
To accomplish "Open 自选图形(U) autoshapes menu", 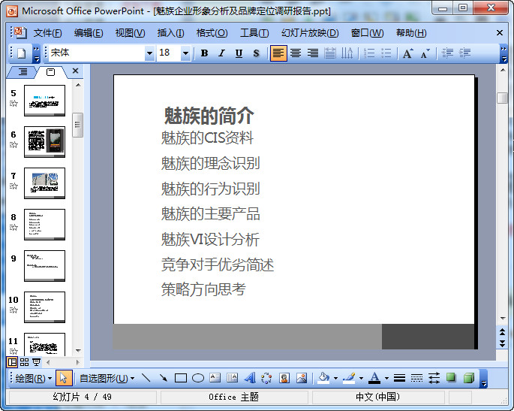I will tap(107, 379).
